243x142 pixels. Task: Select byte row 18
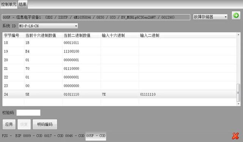(120, 43)
